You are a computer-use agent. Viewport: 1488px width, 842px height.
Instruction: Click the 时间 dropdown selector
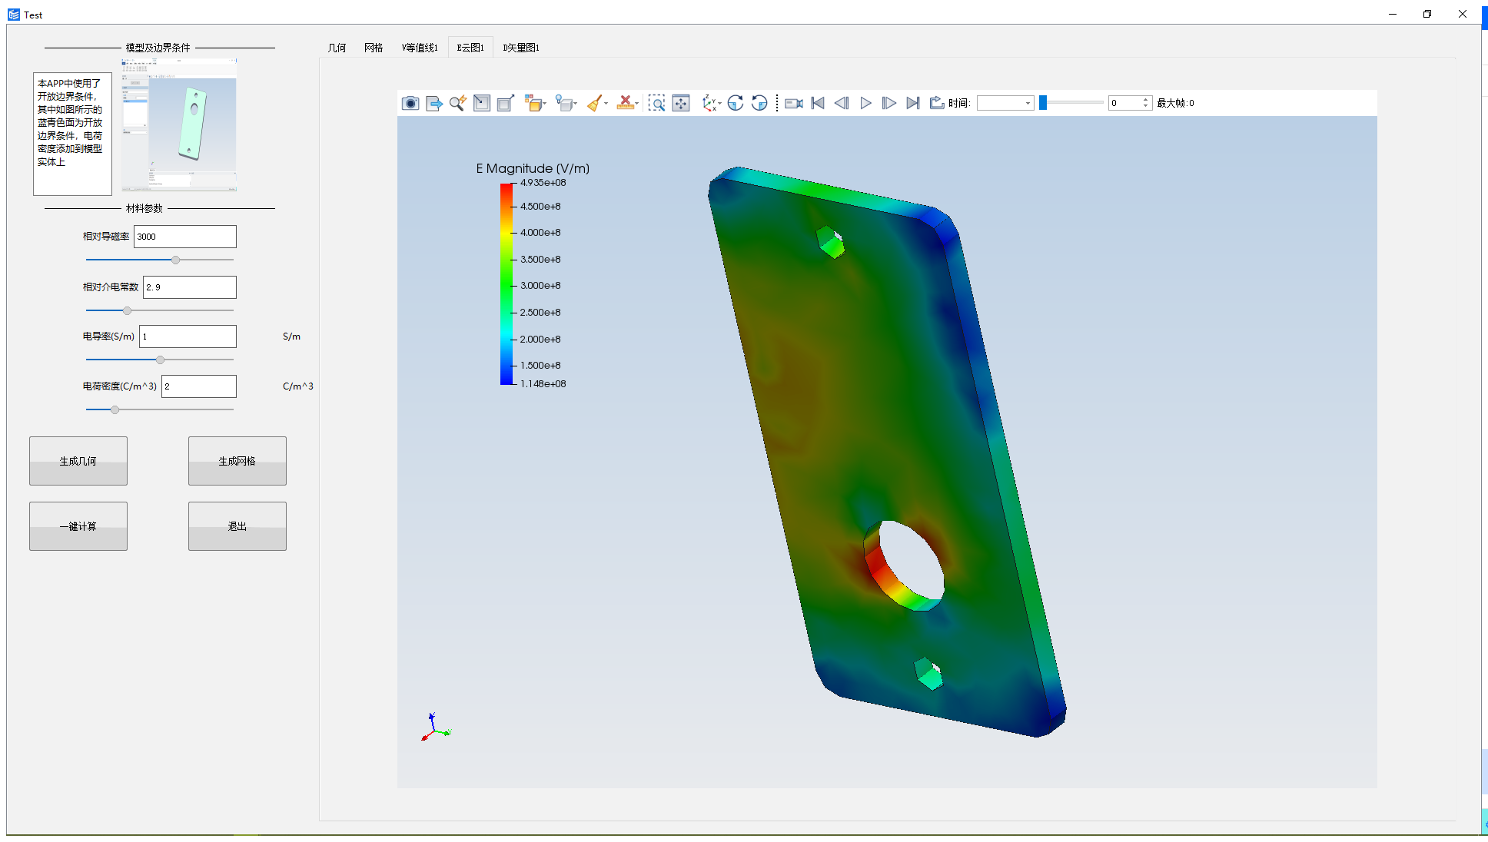[1005, 103]
